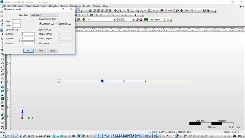Open the Draw menu

(x=28, y=6)
